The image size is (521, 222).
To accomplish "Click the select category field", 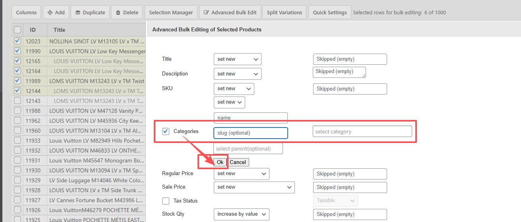I will pos(362,131).
